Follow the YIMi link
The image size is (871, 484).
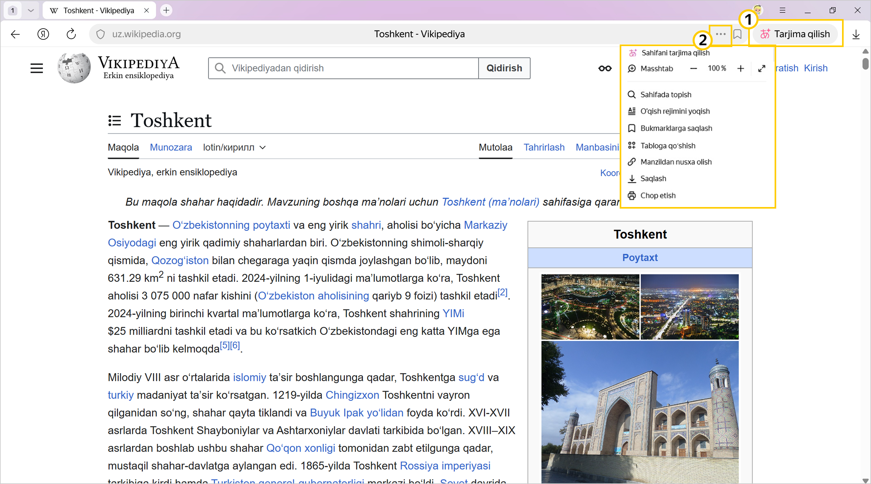pos(453,313)
